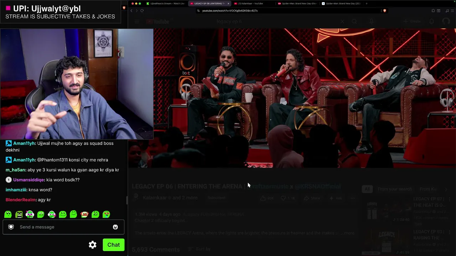The height and width of the screenshot is (256, 456).
Task: Open the YouTube guide menu icon
Action: [x=137, y=22]
